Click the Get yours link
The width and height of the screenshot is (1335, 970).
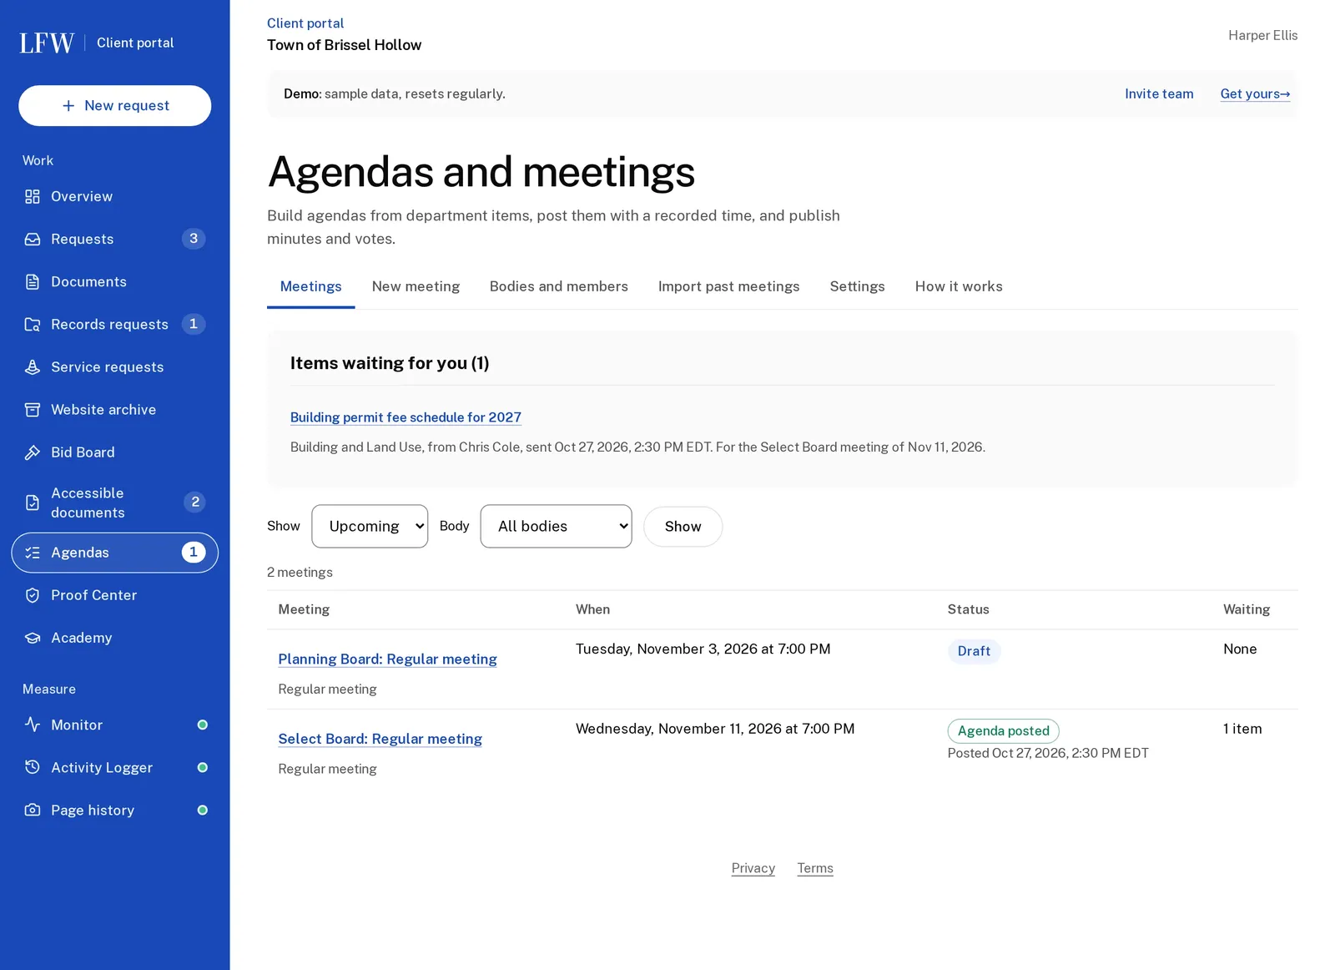[1255, 93]
